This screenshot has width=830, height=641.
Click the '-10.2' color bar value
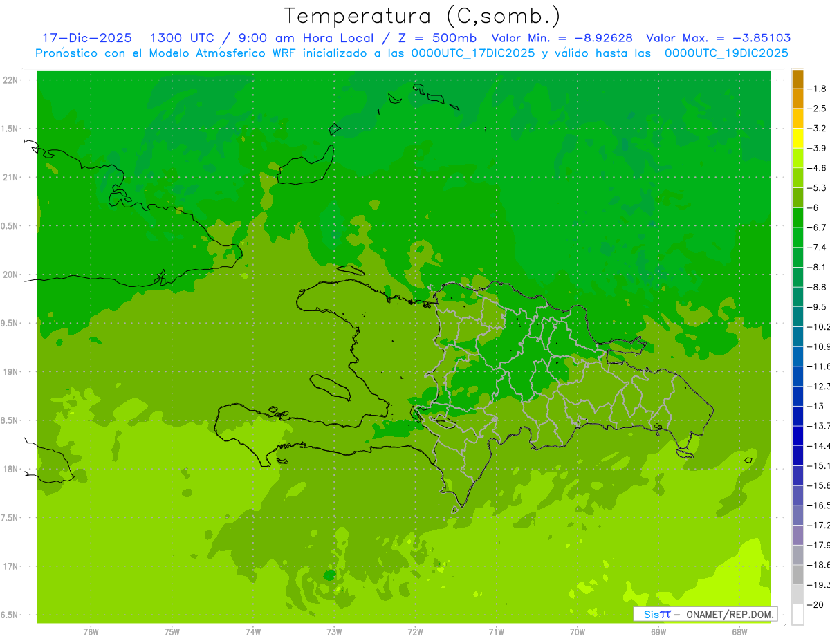click(x=819, y=326)
